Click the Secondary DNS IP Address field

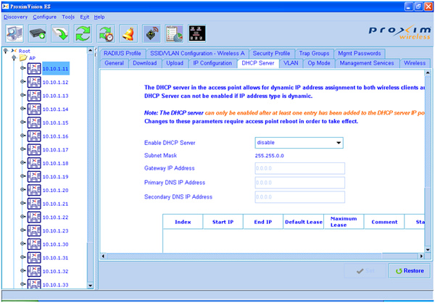pyautogui.click(x=300, y=197)
